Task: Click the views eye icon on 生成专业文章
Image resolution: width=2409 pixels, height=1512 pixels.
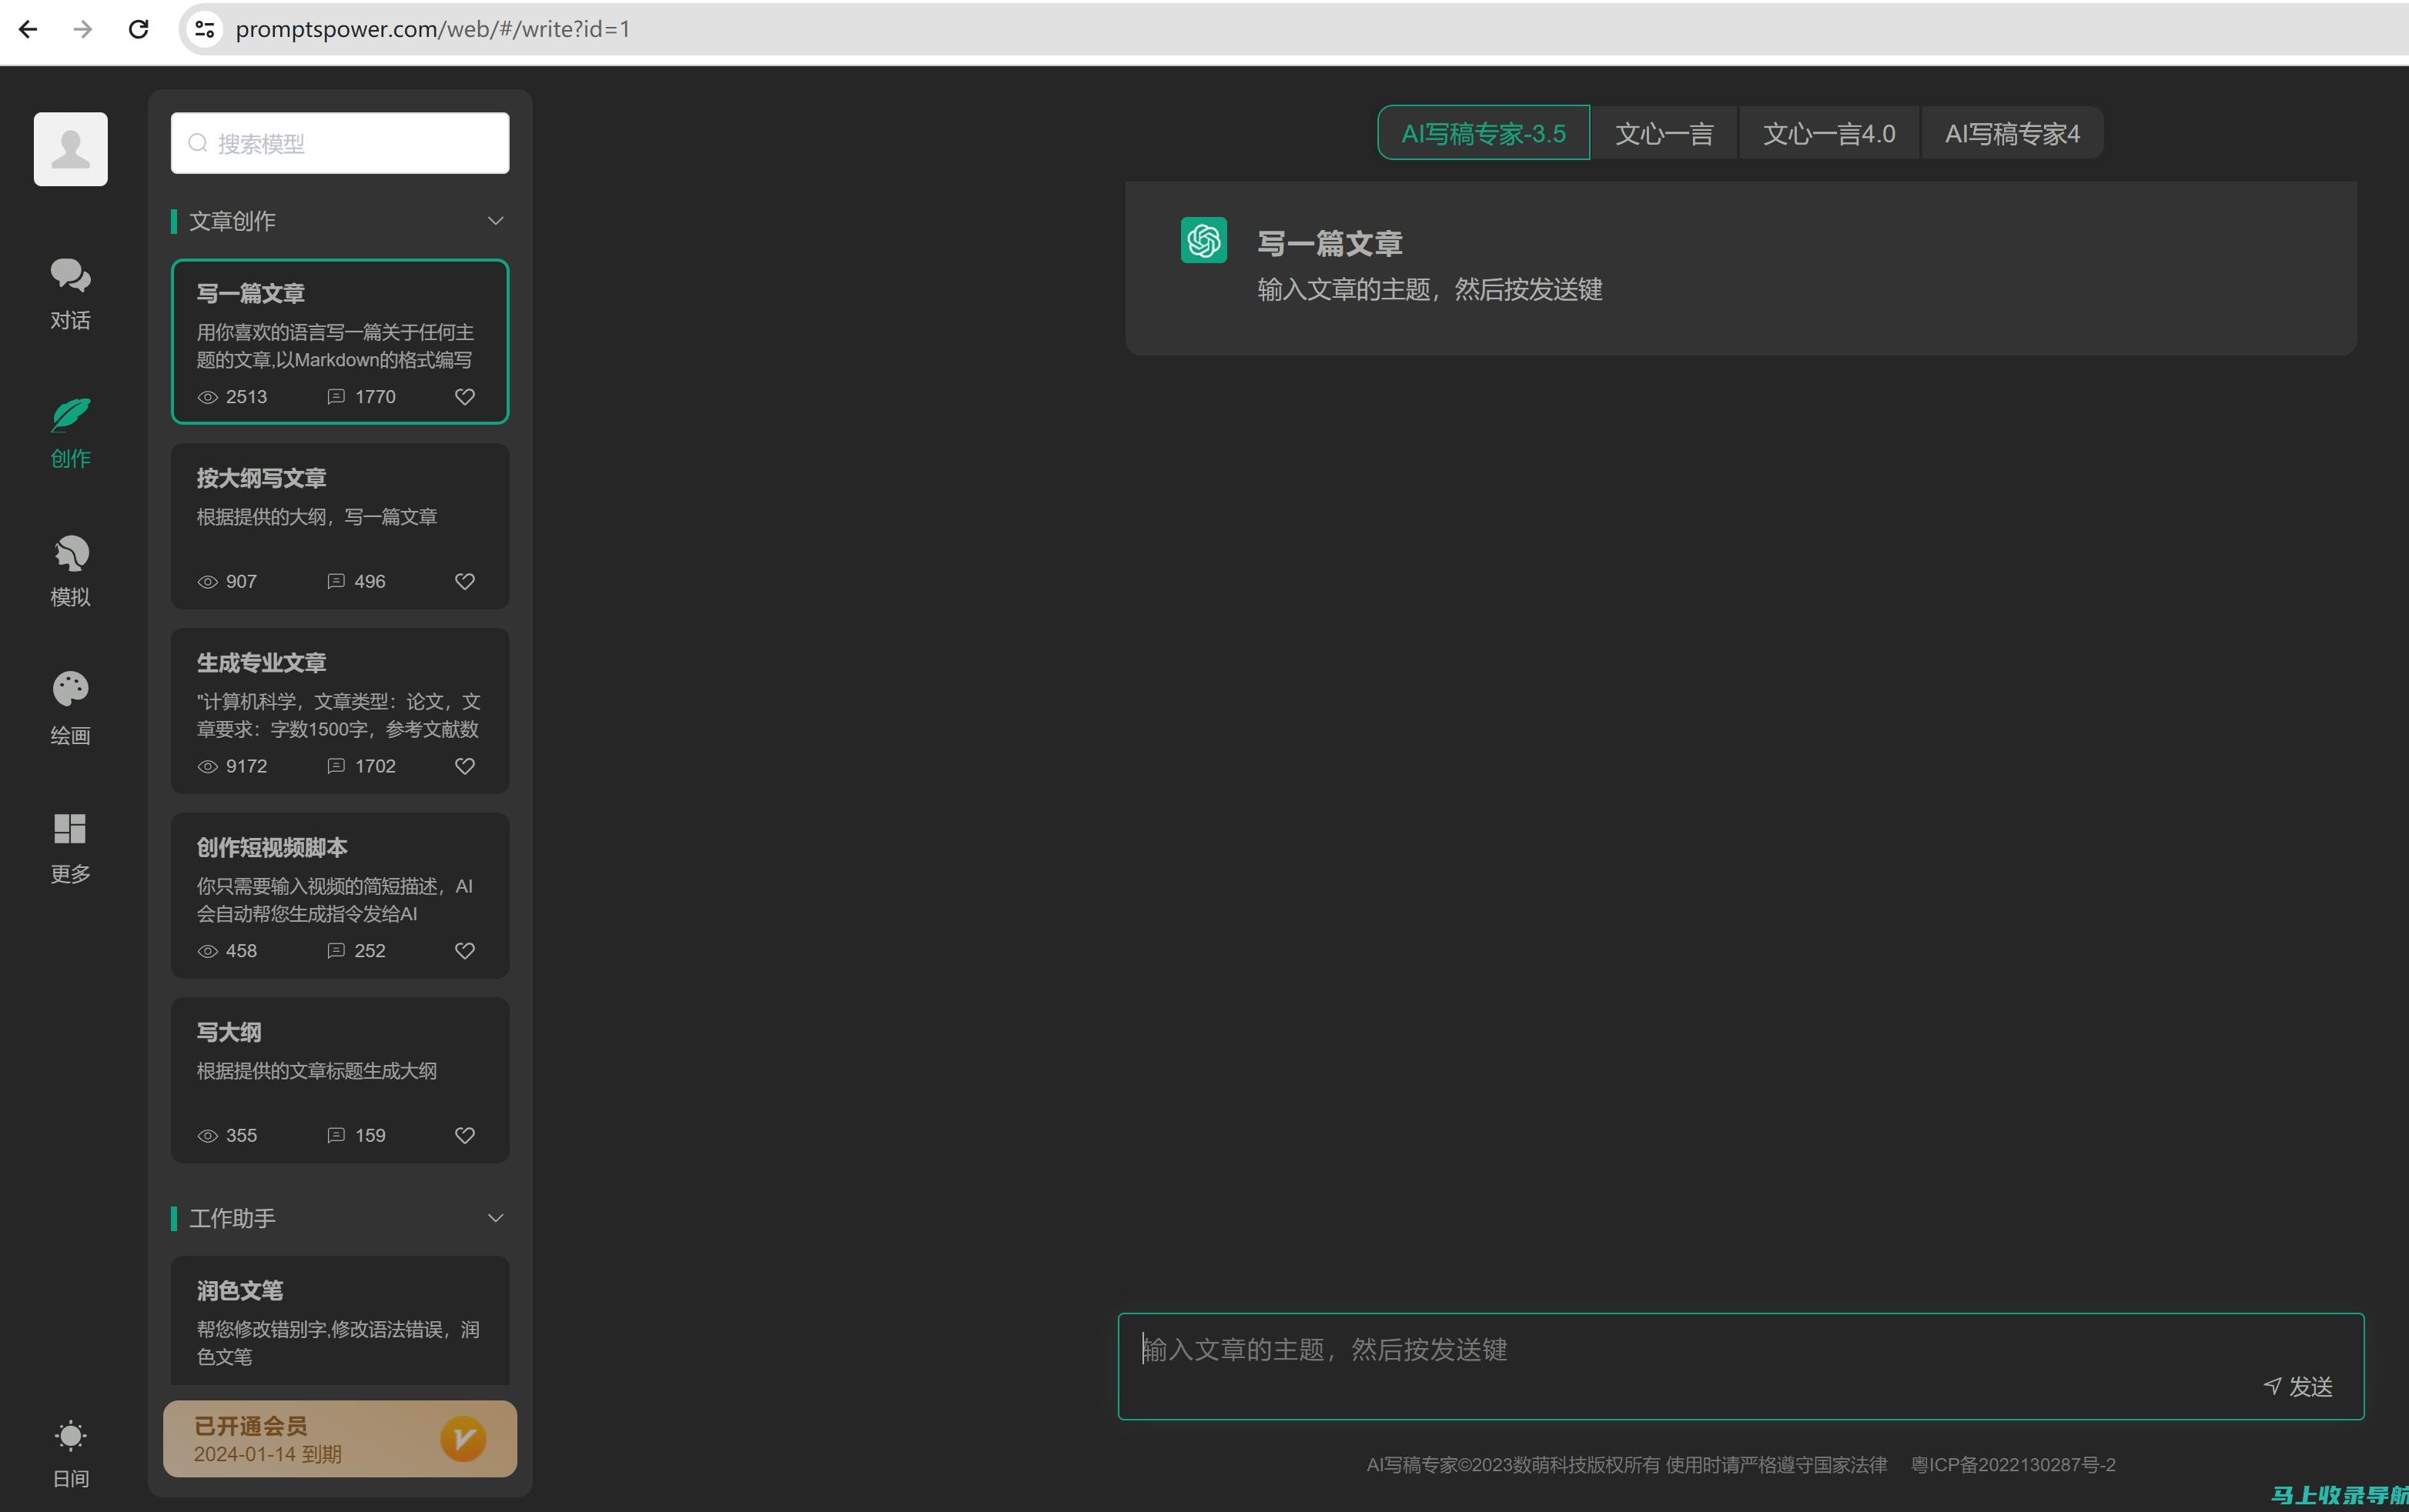Action: 208,766
